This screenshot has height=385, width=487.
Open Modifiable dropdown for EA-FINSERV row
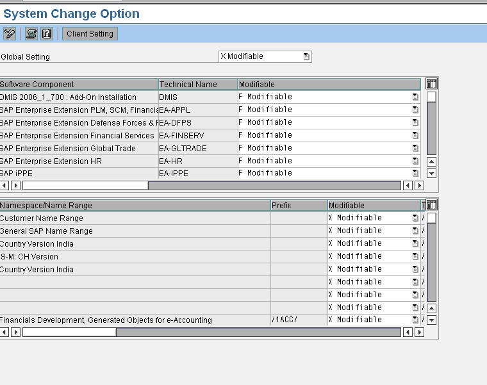point(415,135)
